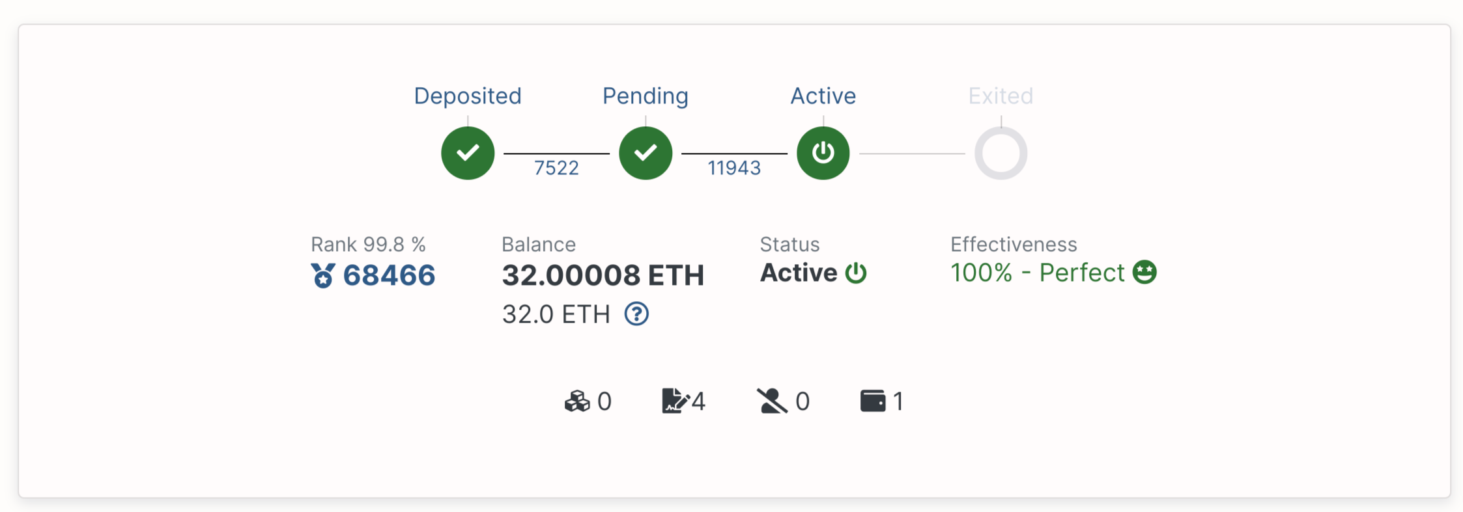Select the Deposited stage label
The image size is (1463, 512).
coord(468,96)
